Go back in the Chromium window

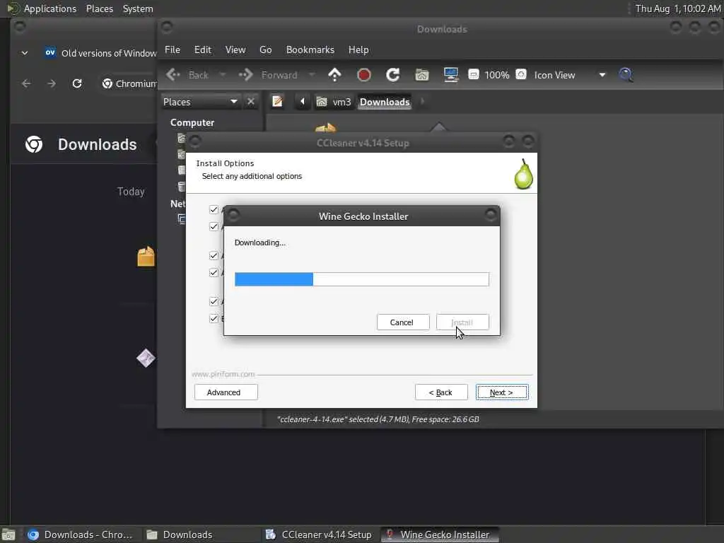(26, 83)
